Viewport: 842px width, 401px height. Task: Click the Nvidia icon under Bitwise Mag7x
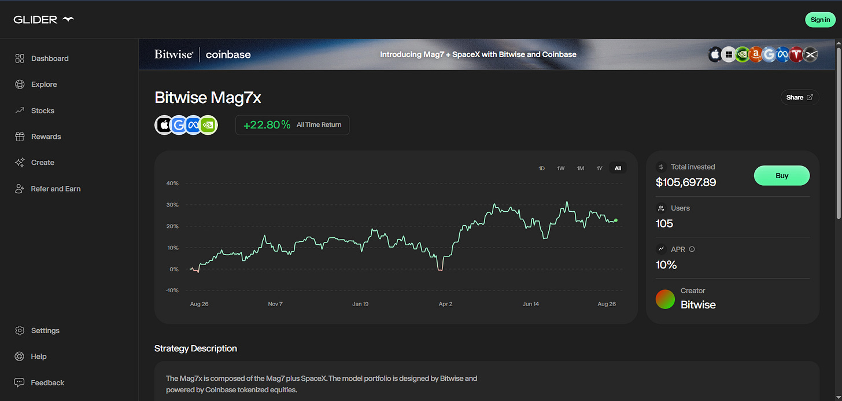tap(208, 125)
